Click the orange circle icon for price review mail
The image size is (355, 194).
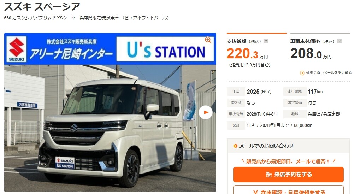[302, 73]
